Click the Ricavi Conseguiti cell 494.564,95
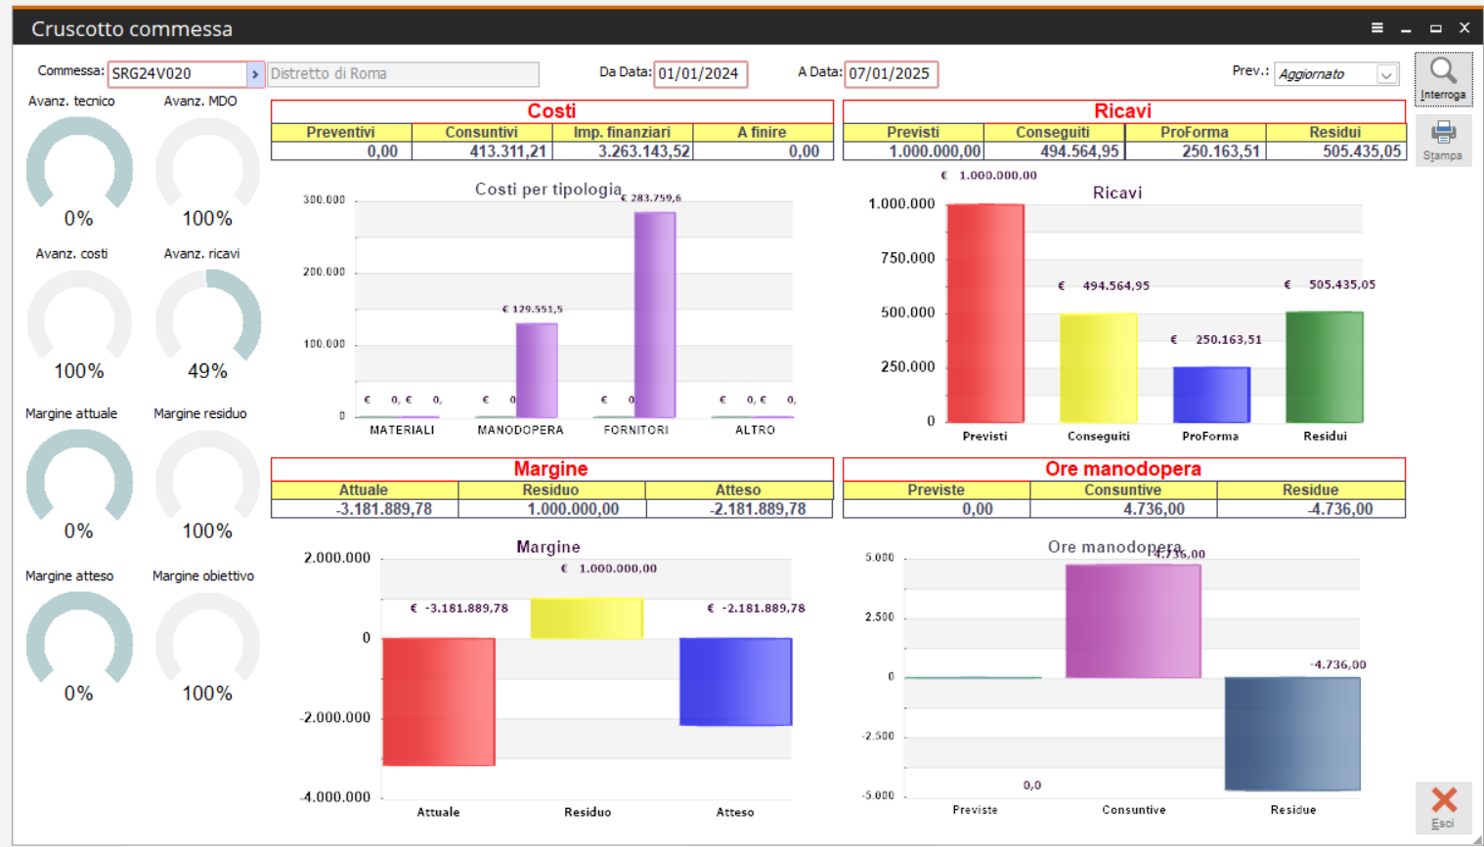1484x847 pixels. point(1054,151)
